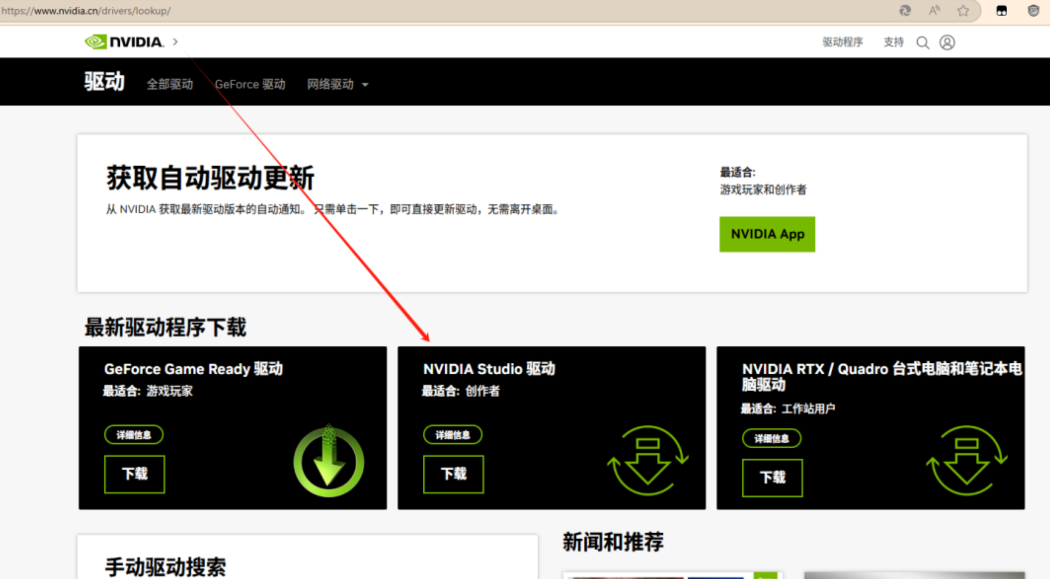Click the download cycle icon on Studio card
Image resolution: width=1050 pixels, height=579 pixels.
pyautogui.click(x=648, y=461)
